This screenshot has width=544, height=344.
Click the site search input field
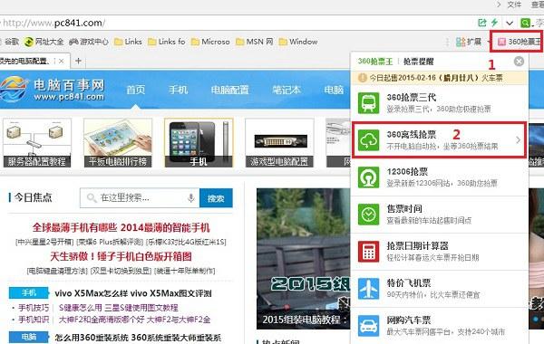click(140, 198)
